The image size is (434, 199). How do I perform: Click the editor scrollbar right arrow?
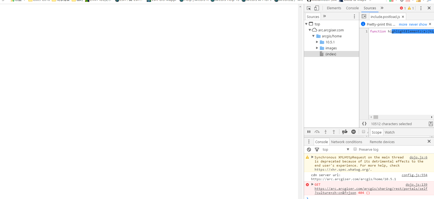tap(432, 117)
